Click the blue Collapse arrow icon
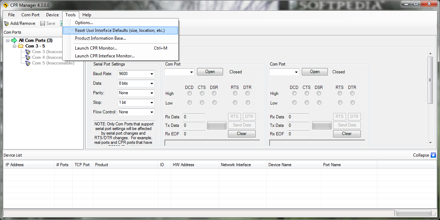Viewport: 440px width, 220px height. coord(433,155)
